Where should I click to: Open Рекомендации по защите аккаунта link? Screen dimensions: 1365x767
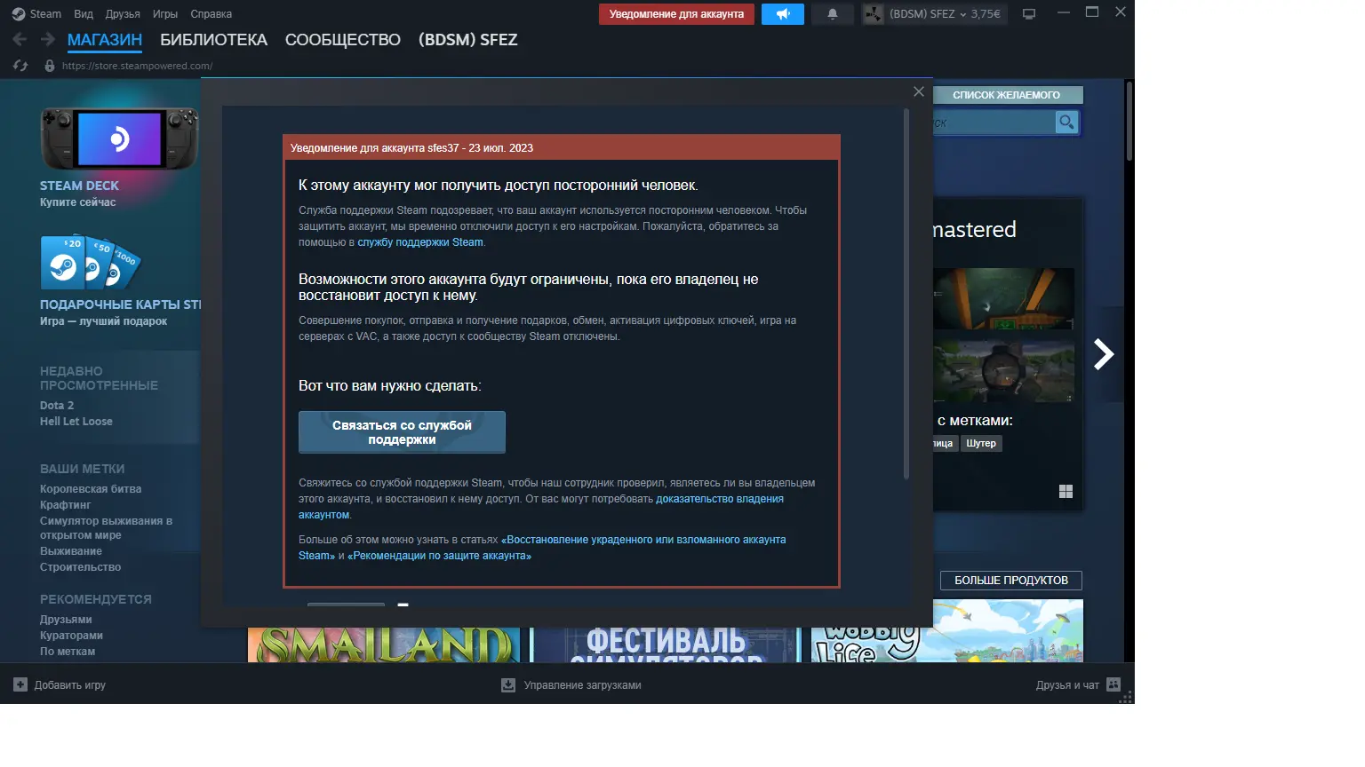point(439,556)
